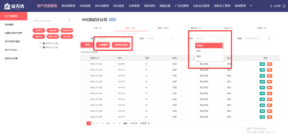Click magnifier icon in 楼宇名称 search box
The width and height of the screenshot is (288, 136).
click(269, 39)
